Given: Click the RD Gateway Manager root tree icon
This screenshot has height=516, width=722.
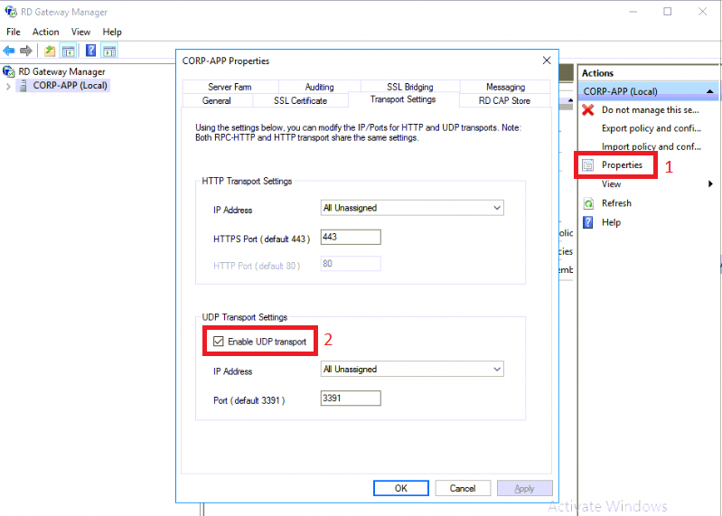Looking at the screenshot, I should (8, 71).
